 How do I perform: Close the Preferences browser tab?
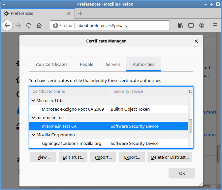[x=69, y=14]
